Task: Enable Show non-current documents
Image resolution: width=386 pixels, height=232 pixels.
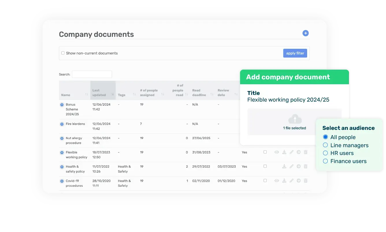Action: pyautogui.click(x=63, y=53)
